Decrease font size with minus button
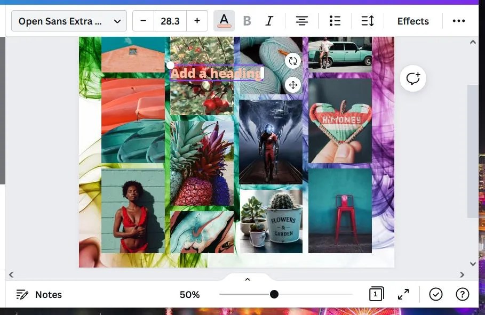The height and width of the screenshot is (315, 485). click(x=143, y=21)
